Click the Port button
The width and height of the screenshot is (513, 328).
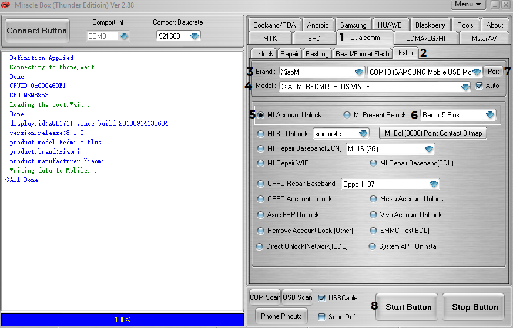click(x=494, y=72)
